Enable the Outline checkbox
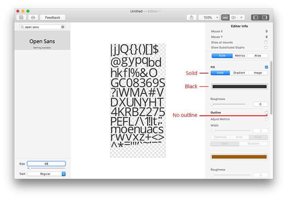Image resolution: width=287 pixels, height=199 pixels. (266, 113)
